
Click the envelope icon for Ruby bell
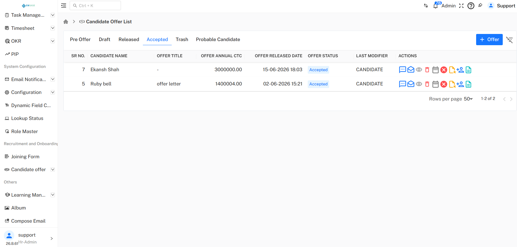coord(411,84)
